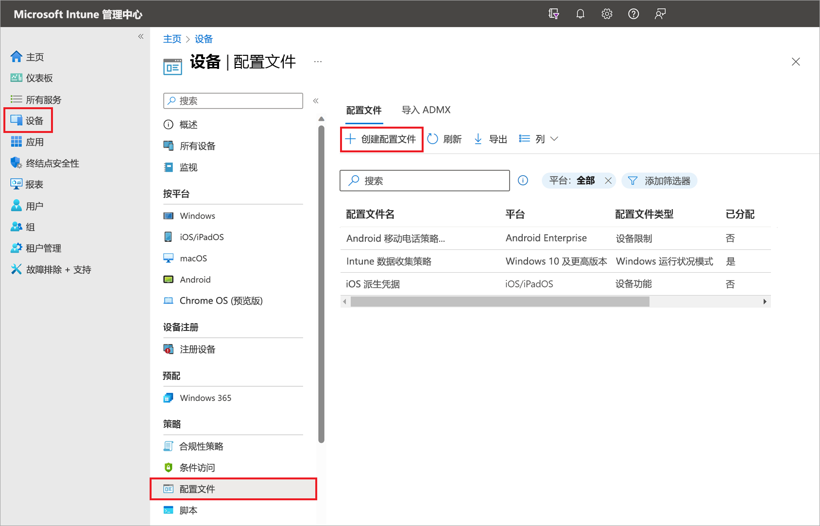Open the Android 移动电话策略... profile
The width and height of the screenshot is (820, 526).
(x=395, y=238)
